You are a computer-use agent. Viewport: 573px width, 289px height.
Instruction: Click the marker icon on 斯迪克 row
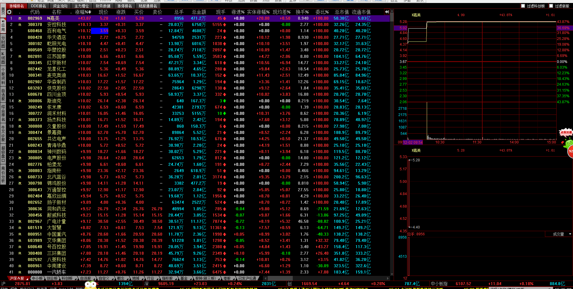click(x=20, y=101)
